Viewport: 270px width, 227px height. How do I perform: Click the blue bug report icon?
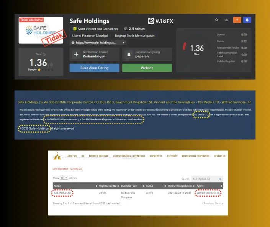pyautogui.click(x=247, y=20)
